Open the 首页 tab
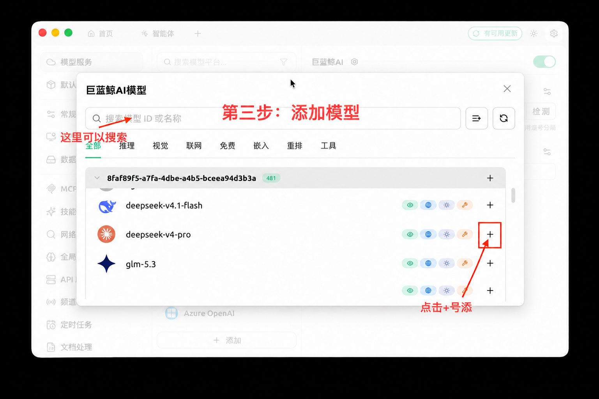 click(101, 34)
